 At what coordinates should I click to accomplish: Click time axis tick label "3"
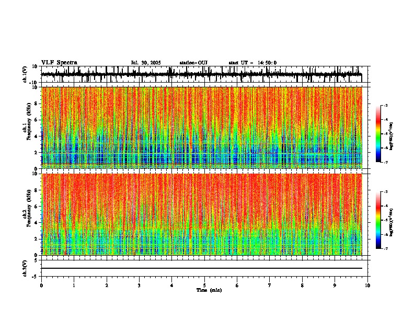[139, 285]
